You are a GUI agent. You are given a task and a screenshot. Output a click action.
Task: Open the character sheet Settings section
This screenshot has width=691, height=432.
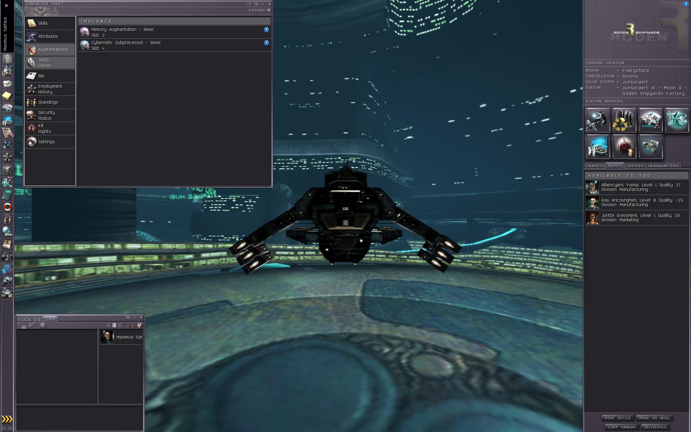click(x=50, y=142)
